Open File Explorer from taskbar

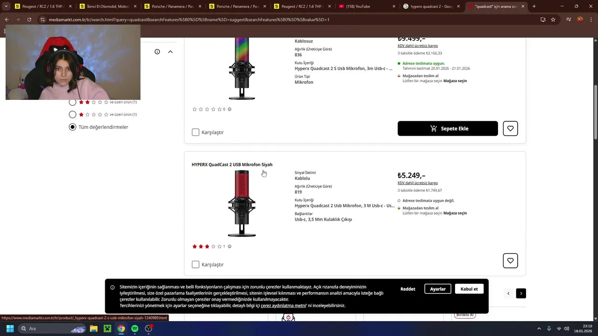(x=93, y=329)
